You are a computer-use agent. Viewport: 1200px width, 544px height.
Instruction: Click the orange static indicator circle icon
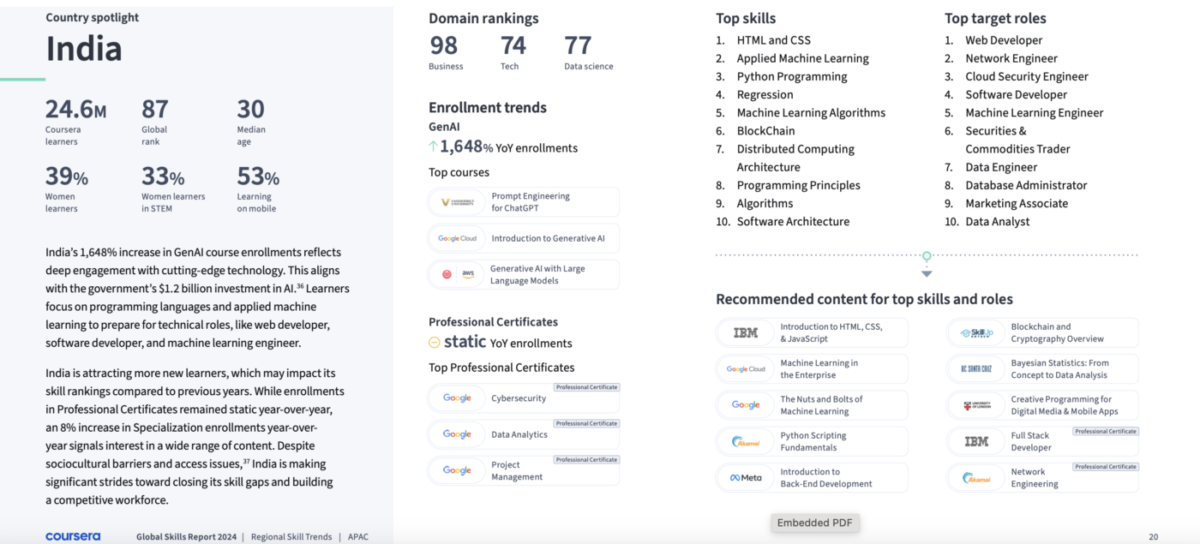[x=435, y=343]
